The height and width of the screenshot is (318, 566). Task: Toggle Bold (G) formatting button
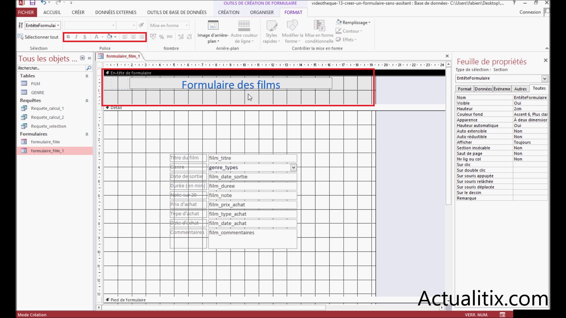point(68,37)
